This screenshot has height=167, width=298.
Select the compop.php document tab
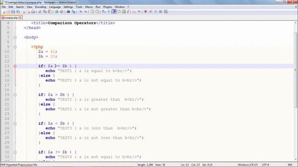(x=11, y=18)
